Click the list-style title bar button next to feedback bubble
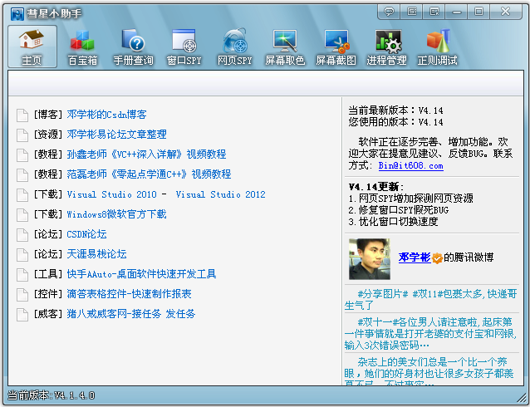The width and height of the screenshot is (530, 407). click(411, 12)
